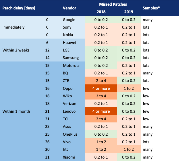Viewport: 179px width, 161px height.
Task: Click the patch delay value 31
Action: pos(48,157)
